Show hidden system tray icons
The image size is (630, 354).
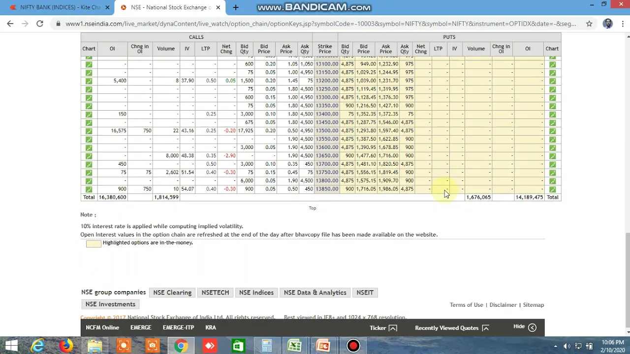point(556,346)
